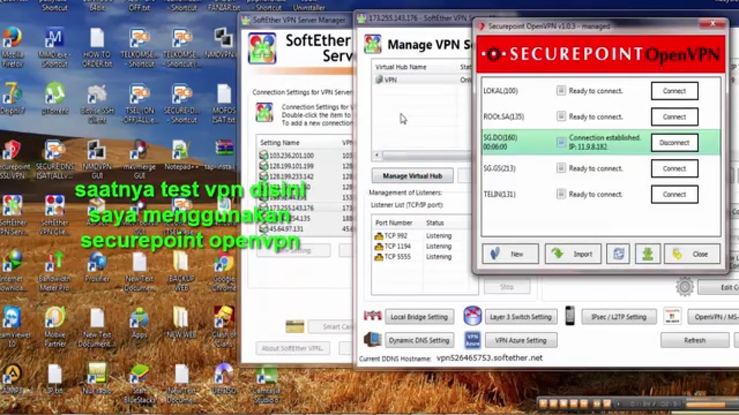Open Camtasia Studio 8 desktop shortcut
The image size is (739, 415).
pos(266,385)
